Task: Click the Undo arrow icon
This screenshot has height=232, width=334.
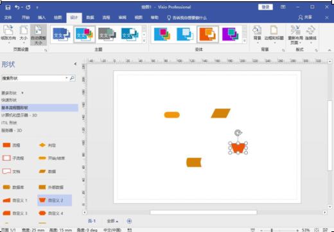Action: coord(17,7)
